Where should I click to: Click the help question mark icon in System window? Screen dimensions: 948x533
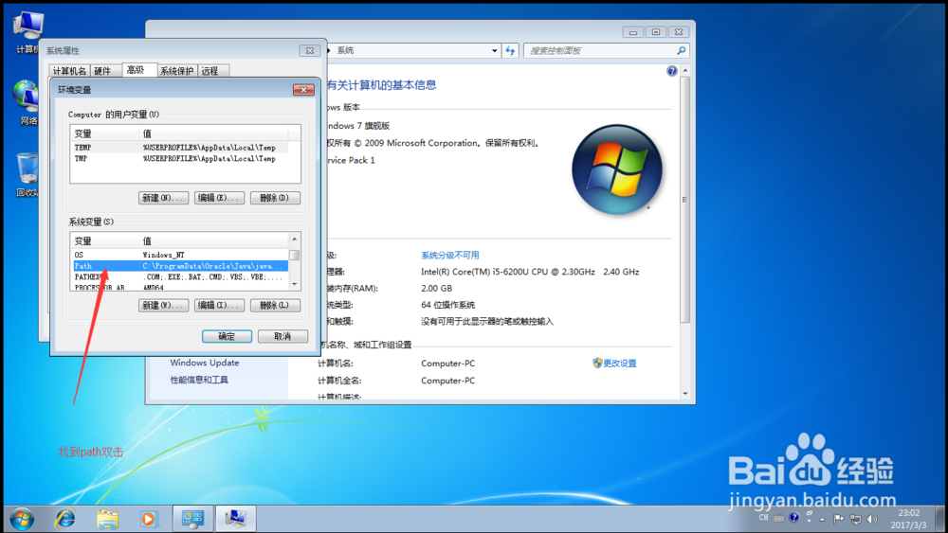coord(672,71)
